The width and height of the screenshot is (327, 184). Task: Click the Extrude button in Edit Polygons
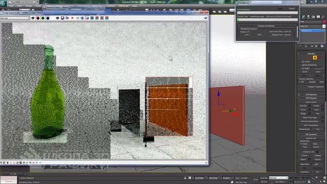[x=303, y=106]
